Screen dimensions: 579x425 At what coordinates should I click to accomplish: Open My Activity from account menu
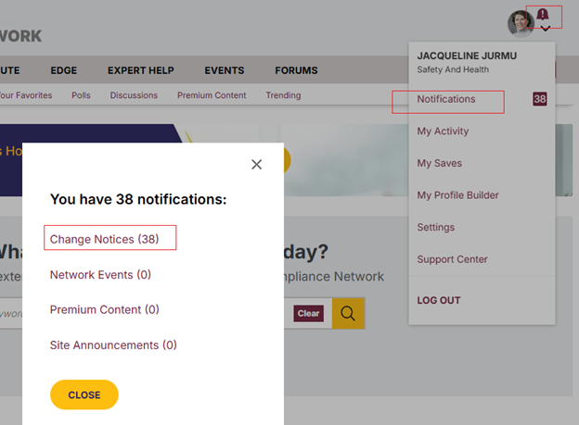443,131
